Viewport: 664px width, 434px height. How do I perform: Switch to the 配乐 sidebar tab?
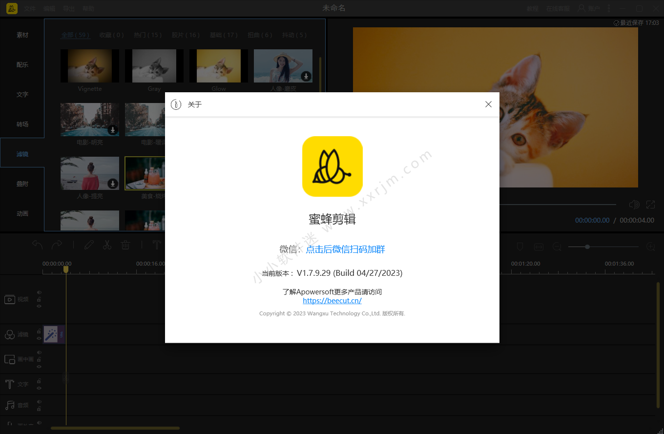(x=22, y=65)
